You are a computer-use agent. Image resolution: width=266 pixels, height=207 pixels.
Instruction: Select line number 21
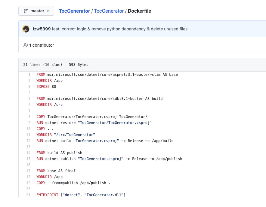(28, 195)
